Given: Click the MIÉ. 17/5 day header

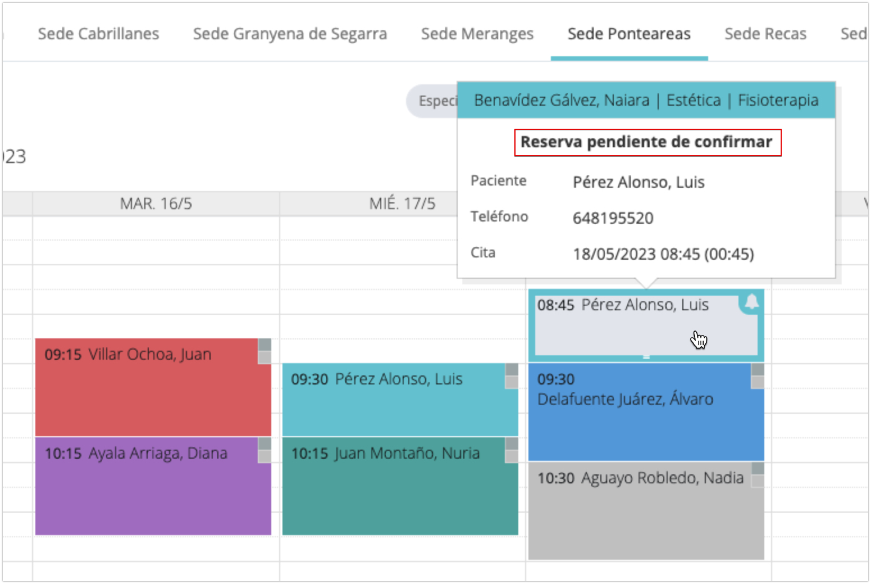Looking at the screenshot, I should coord(402,204).
